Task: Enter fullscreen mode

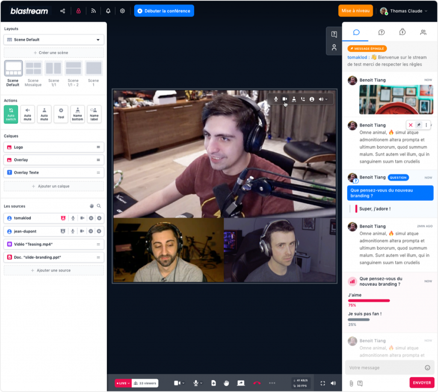Action: (x=323, y=383)
